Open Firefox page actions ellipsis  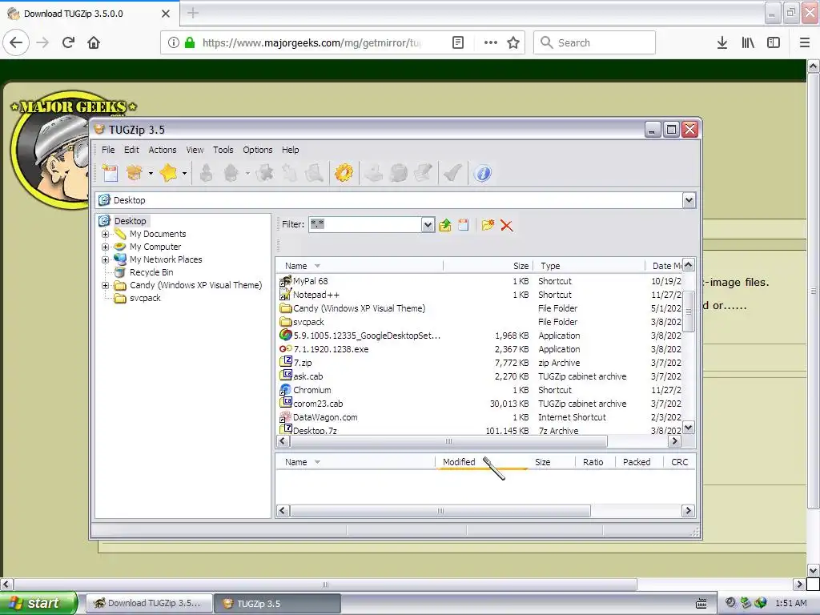491,42
